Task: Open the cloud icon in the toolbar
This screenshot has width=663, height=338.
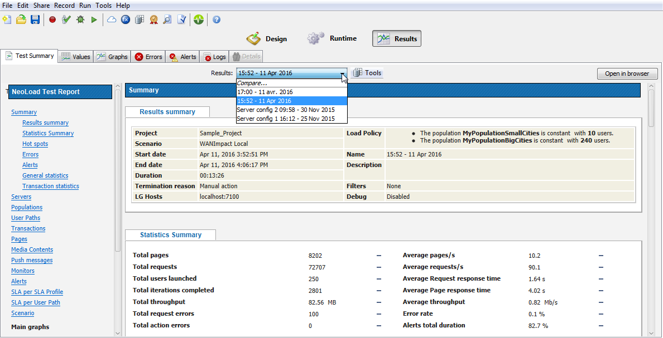Action: [112, 19]
